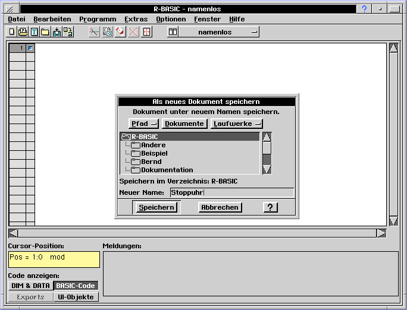Image resolution: width=407 pixels, height=310 pixels.
Task: Click 'Speichern im Verzeichnis: R-BASIC' text
Action: tap(179, 181)
